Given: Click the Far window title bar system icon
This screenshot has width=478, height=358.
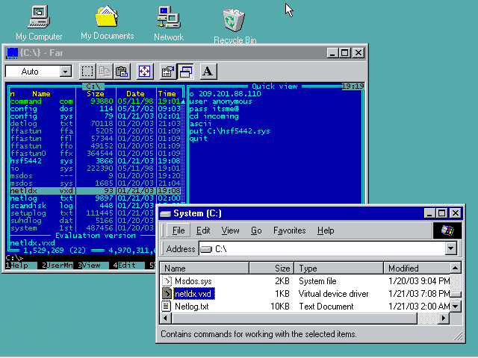Looking at the screenshot, I should (x=12, y=53).
